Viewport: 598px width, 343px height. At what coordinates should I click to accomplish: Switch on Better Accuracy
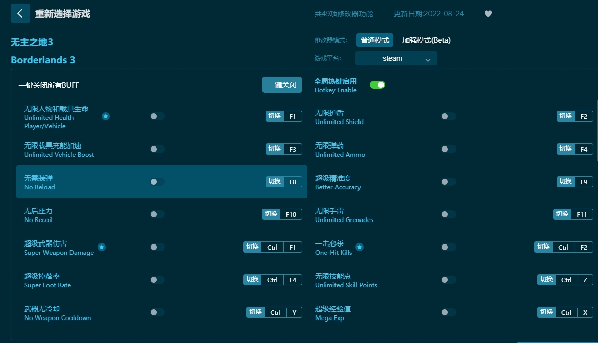coord(448,182)
